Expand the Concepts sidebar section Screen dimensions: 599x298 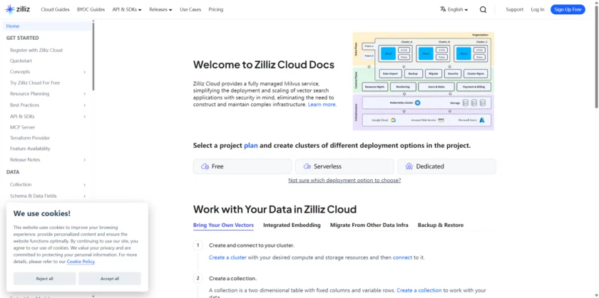tap(84, 72)
